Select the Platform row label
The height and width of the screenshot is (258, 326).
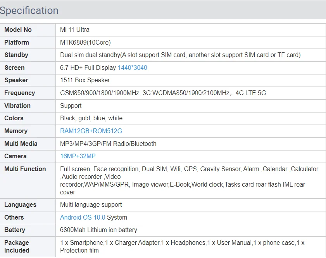click(x=17, y=43)
